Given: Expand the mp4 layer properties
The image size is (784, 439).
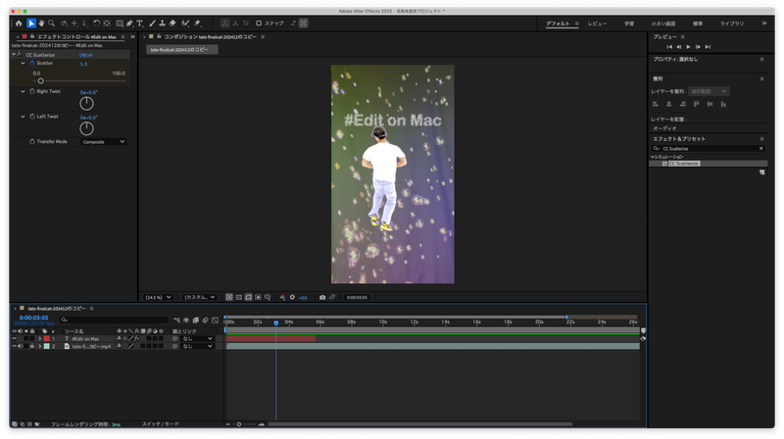Looking at the screenshot, I should tap(40, 346).
